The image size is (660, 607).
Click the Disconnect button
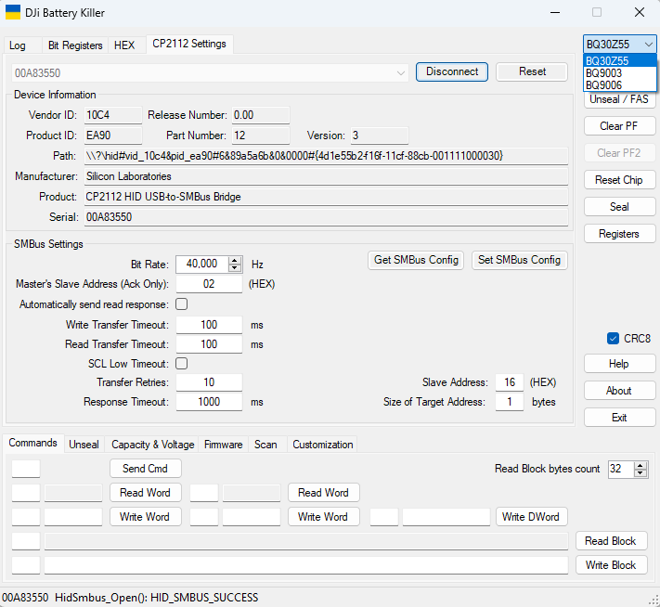452,71
